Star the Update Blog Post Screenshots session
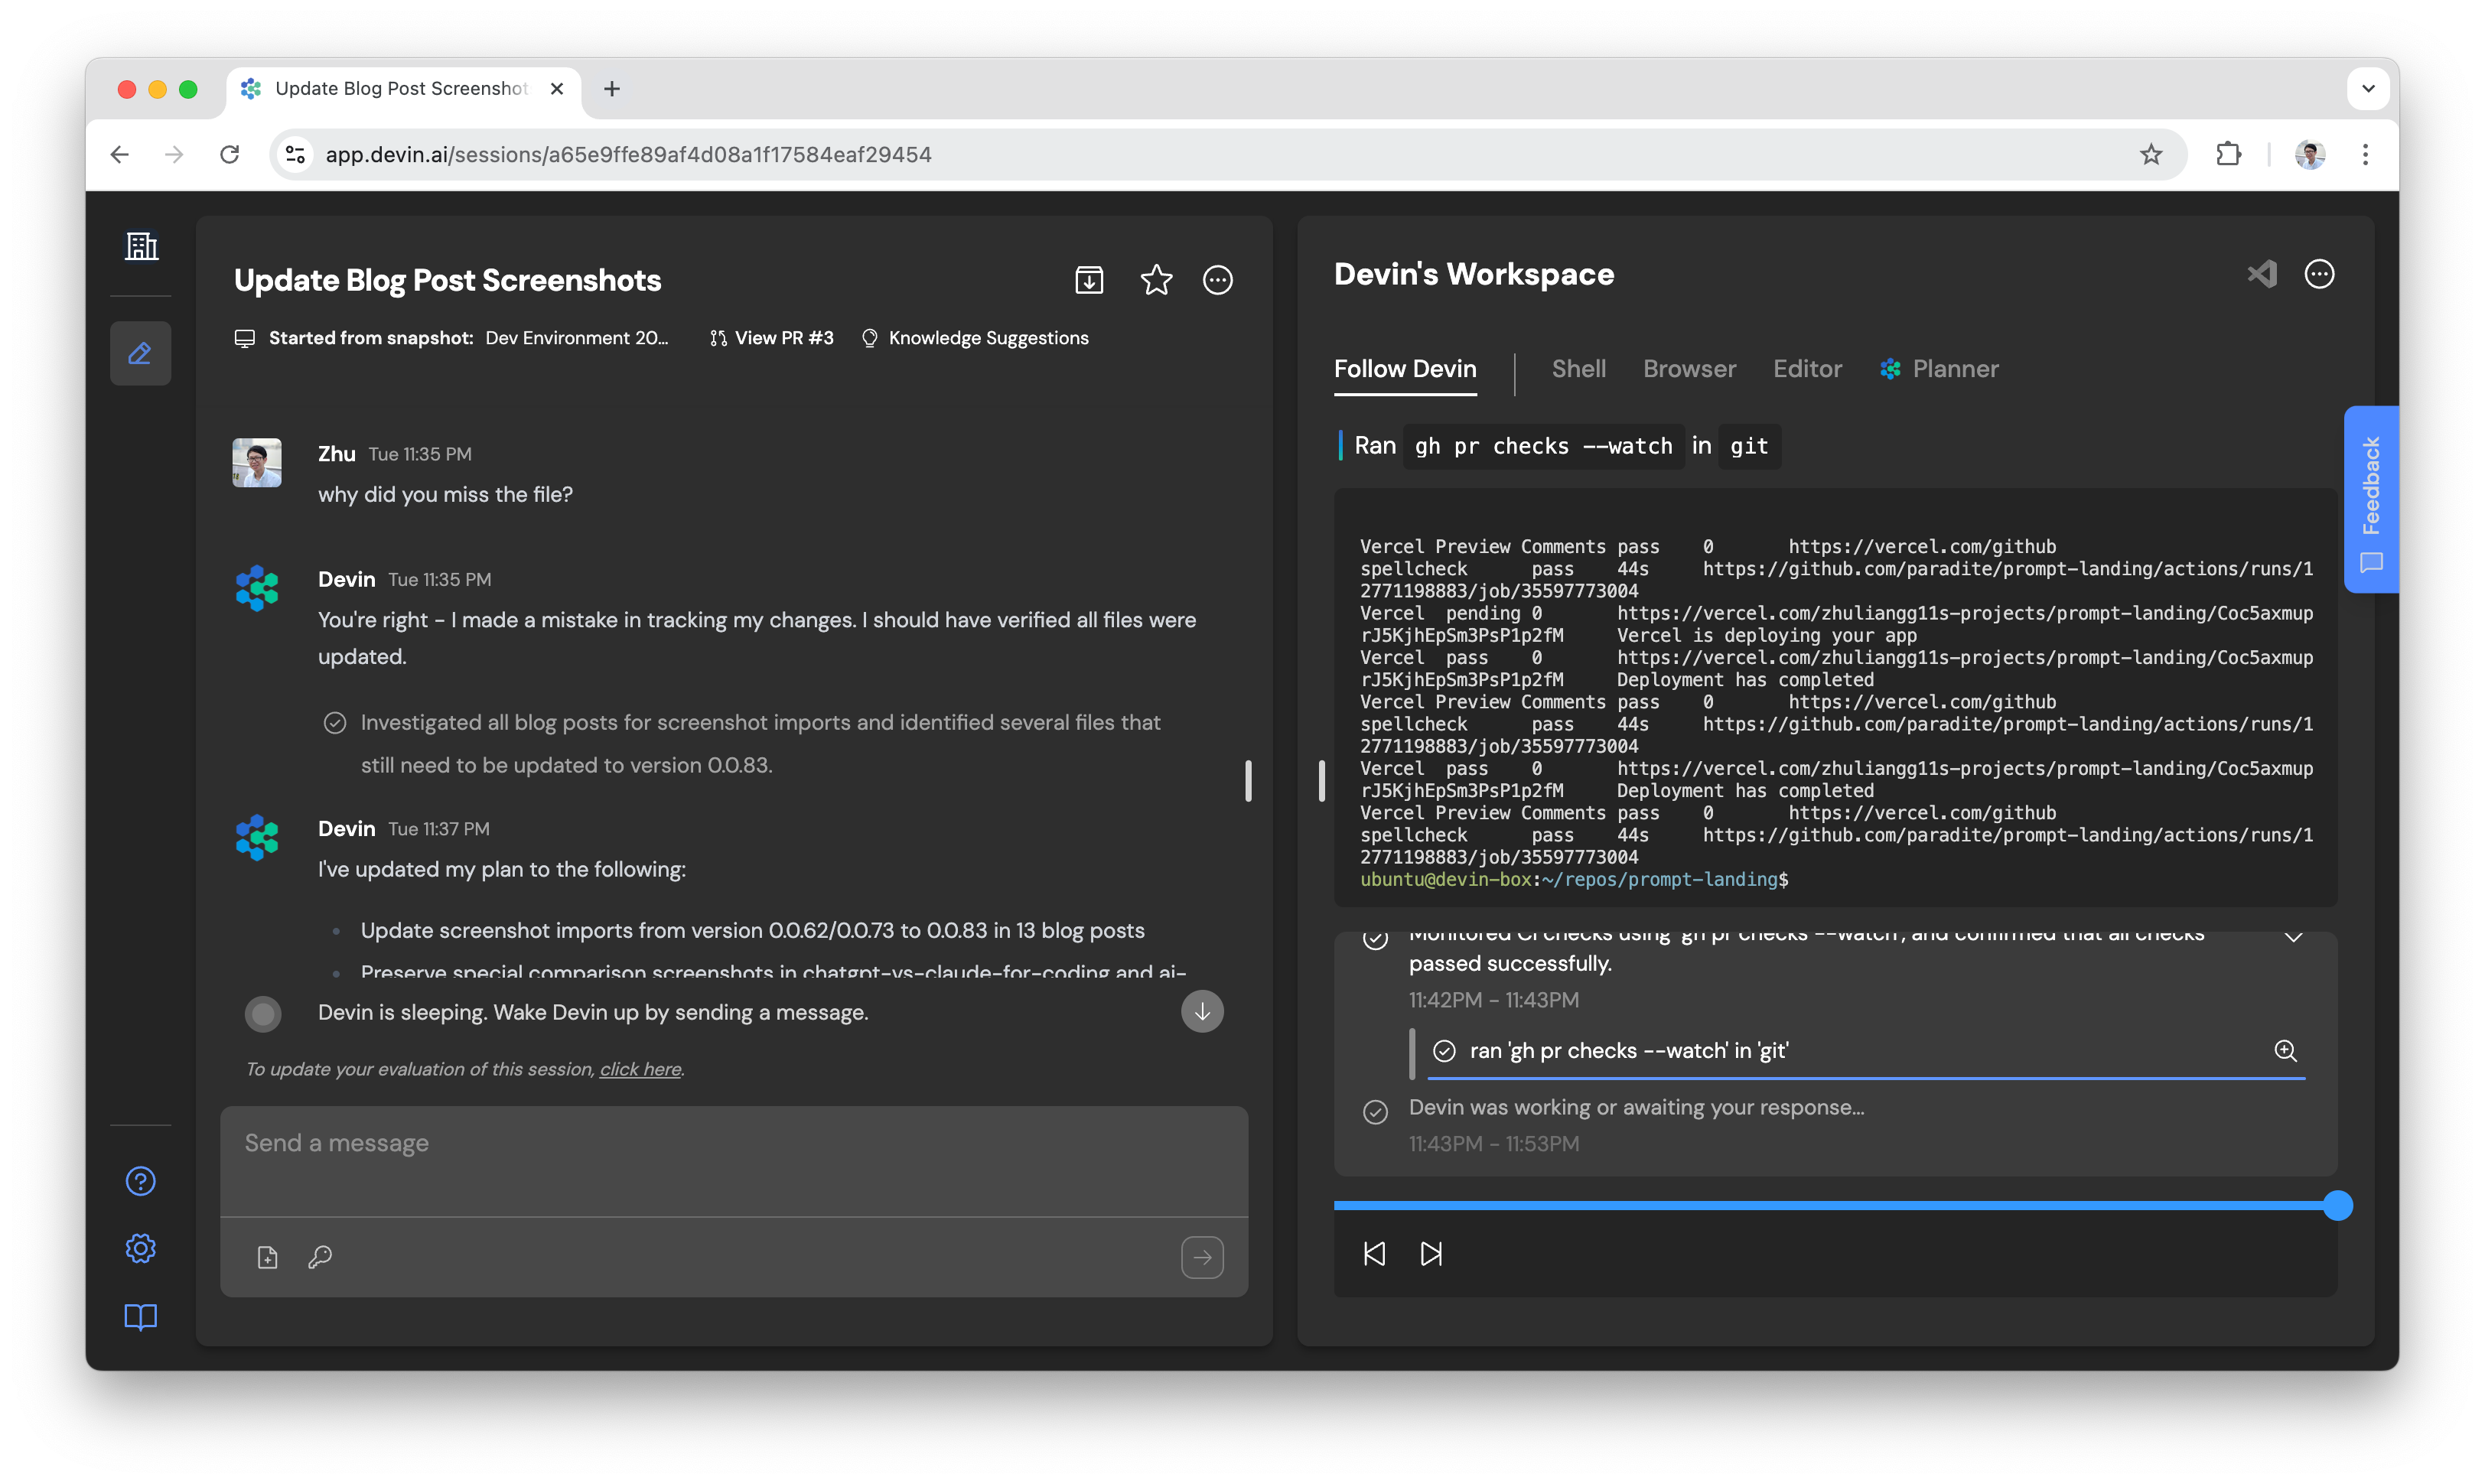Image resolution: width=2485 pixels, height=1484 pixels. [x=1156, y=280]
